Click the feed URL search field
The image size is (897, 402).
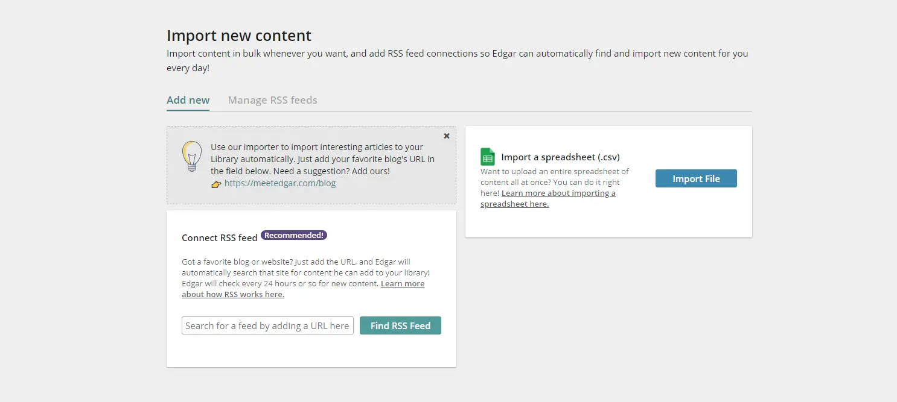click(267, 325)
